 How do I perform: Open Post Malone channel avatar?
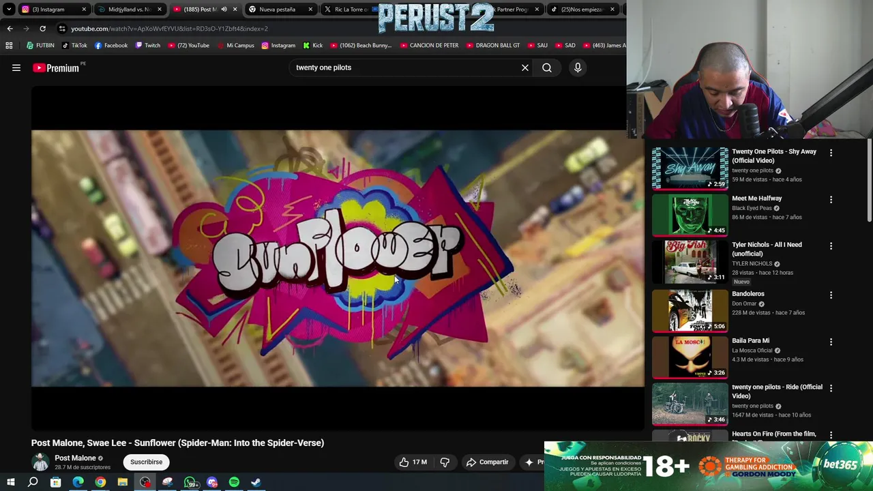(41, 462)
